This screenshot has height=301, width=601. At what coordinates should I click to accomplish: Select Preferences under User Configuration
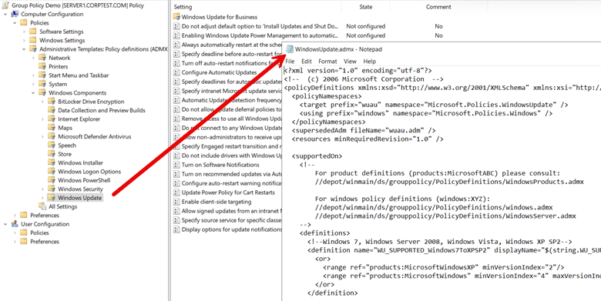(45, 242)
